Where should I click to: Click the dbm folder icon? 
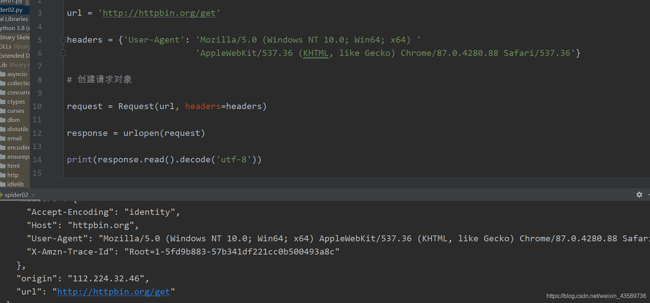coord(3,120)
